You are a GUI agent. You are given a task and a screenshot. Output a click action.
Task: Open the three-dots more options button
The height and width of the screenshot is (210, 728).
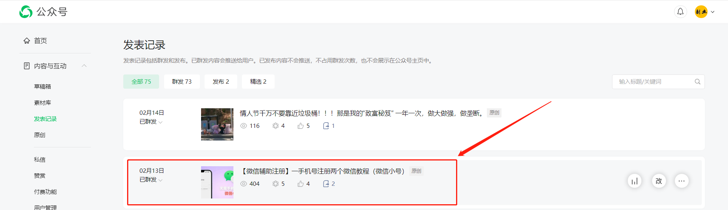tap(681, 181)
